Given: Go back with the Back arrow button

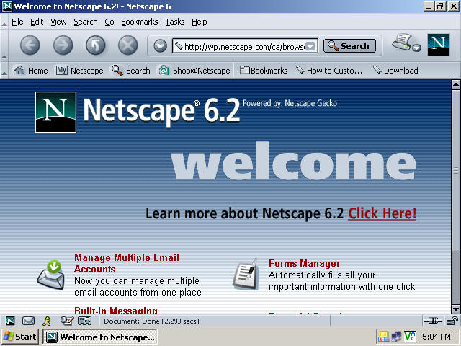Looking at the screenshot, I should 30,45.
